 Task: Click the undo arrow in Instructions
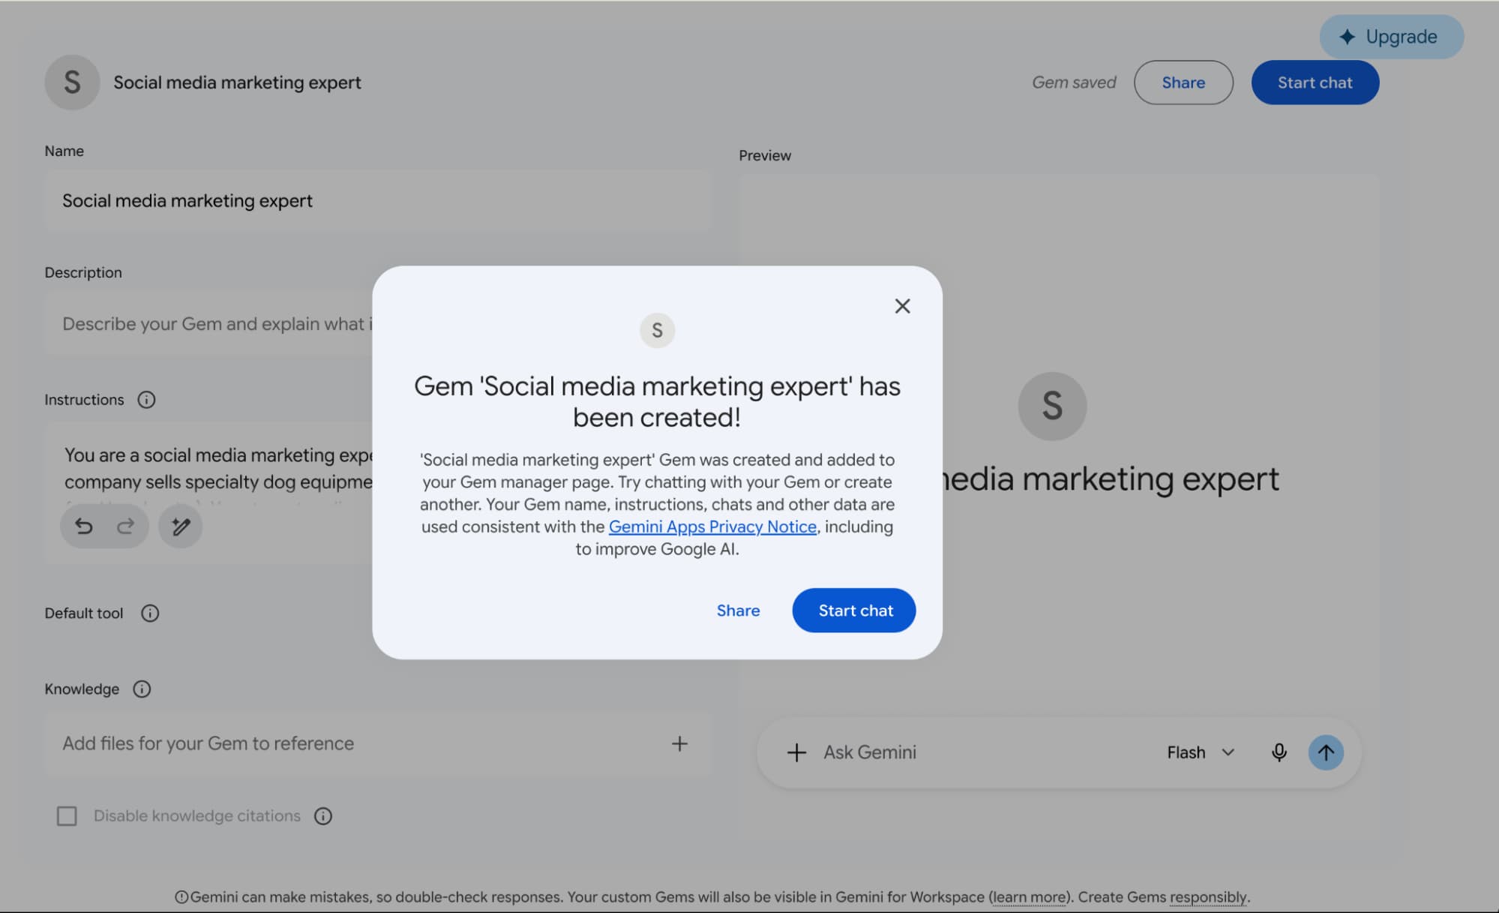pyautogui.click(x=84, y=526)
